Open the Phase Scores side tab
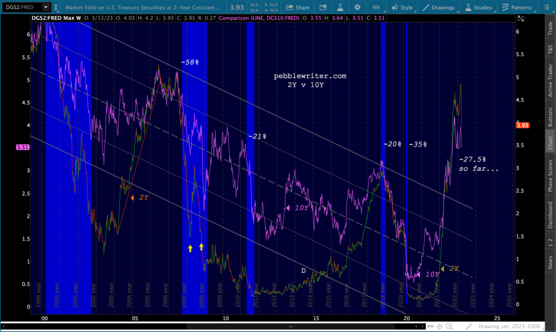 pyautogui.click(x=551, y=176)
